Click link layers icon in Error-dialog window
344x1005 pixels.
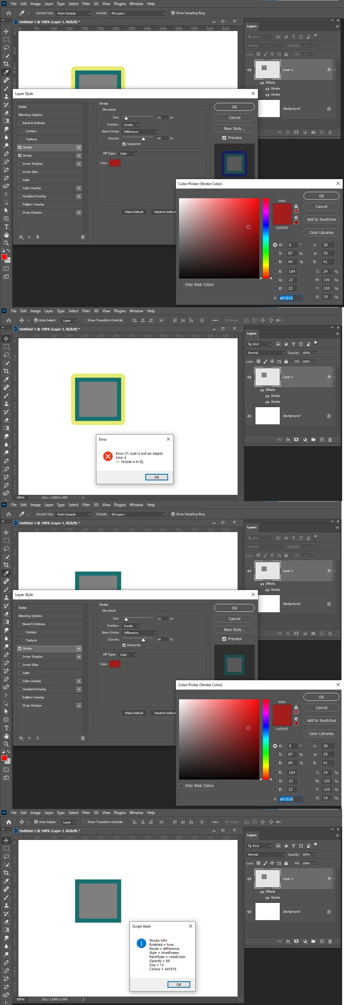click(279, 439)
